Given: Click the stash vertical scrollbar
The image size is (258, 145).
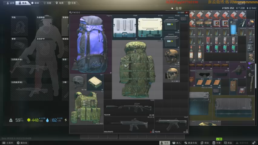Looking at the screenshot, I should pyautogui.click(x=255, y=76).
